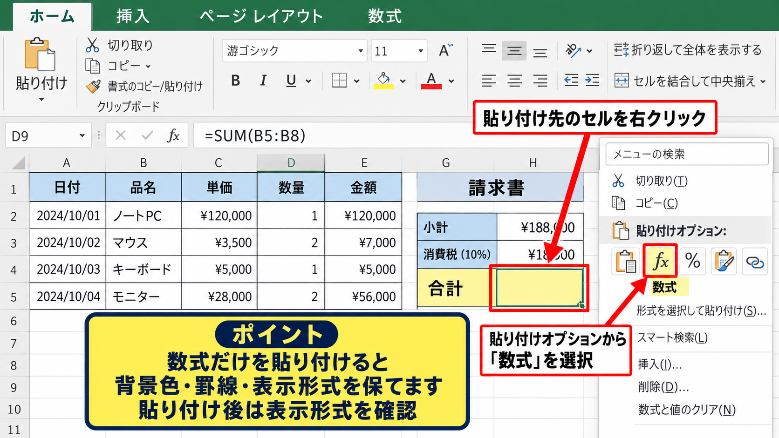Expand the merge and center dropdown arrow
This screenshot has width=779, height=438.
pyautogui.click(x=763, y=81)
